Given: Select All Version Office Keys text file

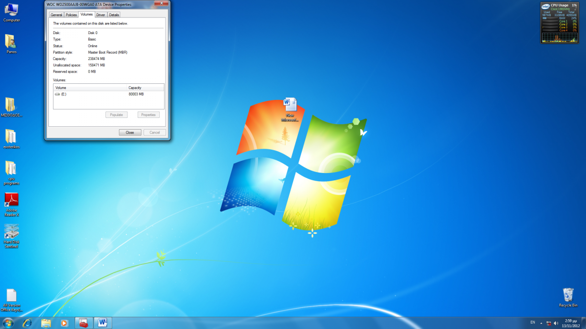Looking at the screenshot, I should pyautogui.click(x=11, y=300).
